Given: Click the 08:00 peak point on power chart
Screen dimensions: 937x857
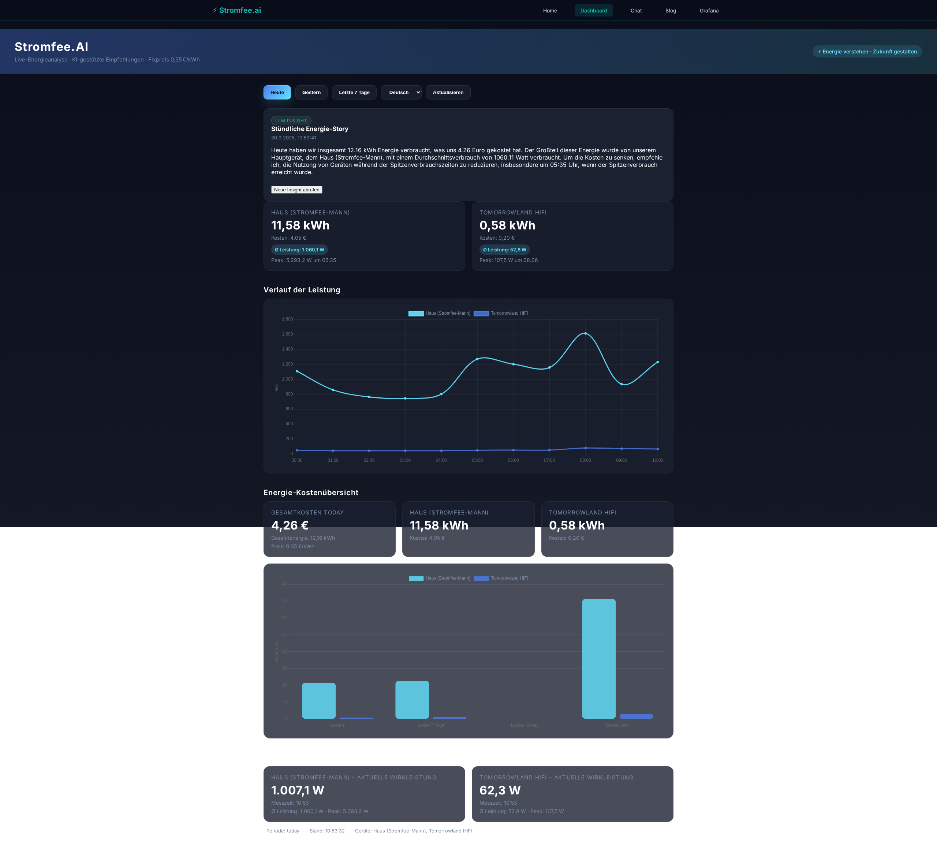Looking at the screenshot, I should coord(585,333).
